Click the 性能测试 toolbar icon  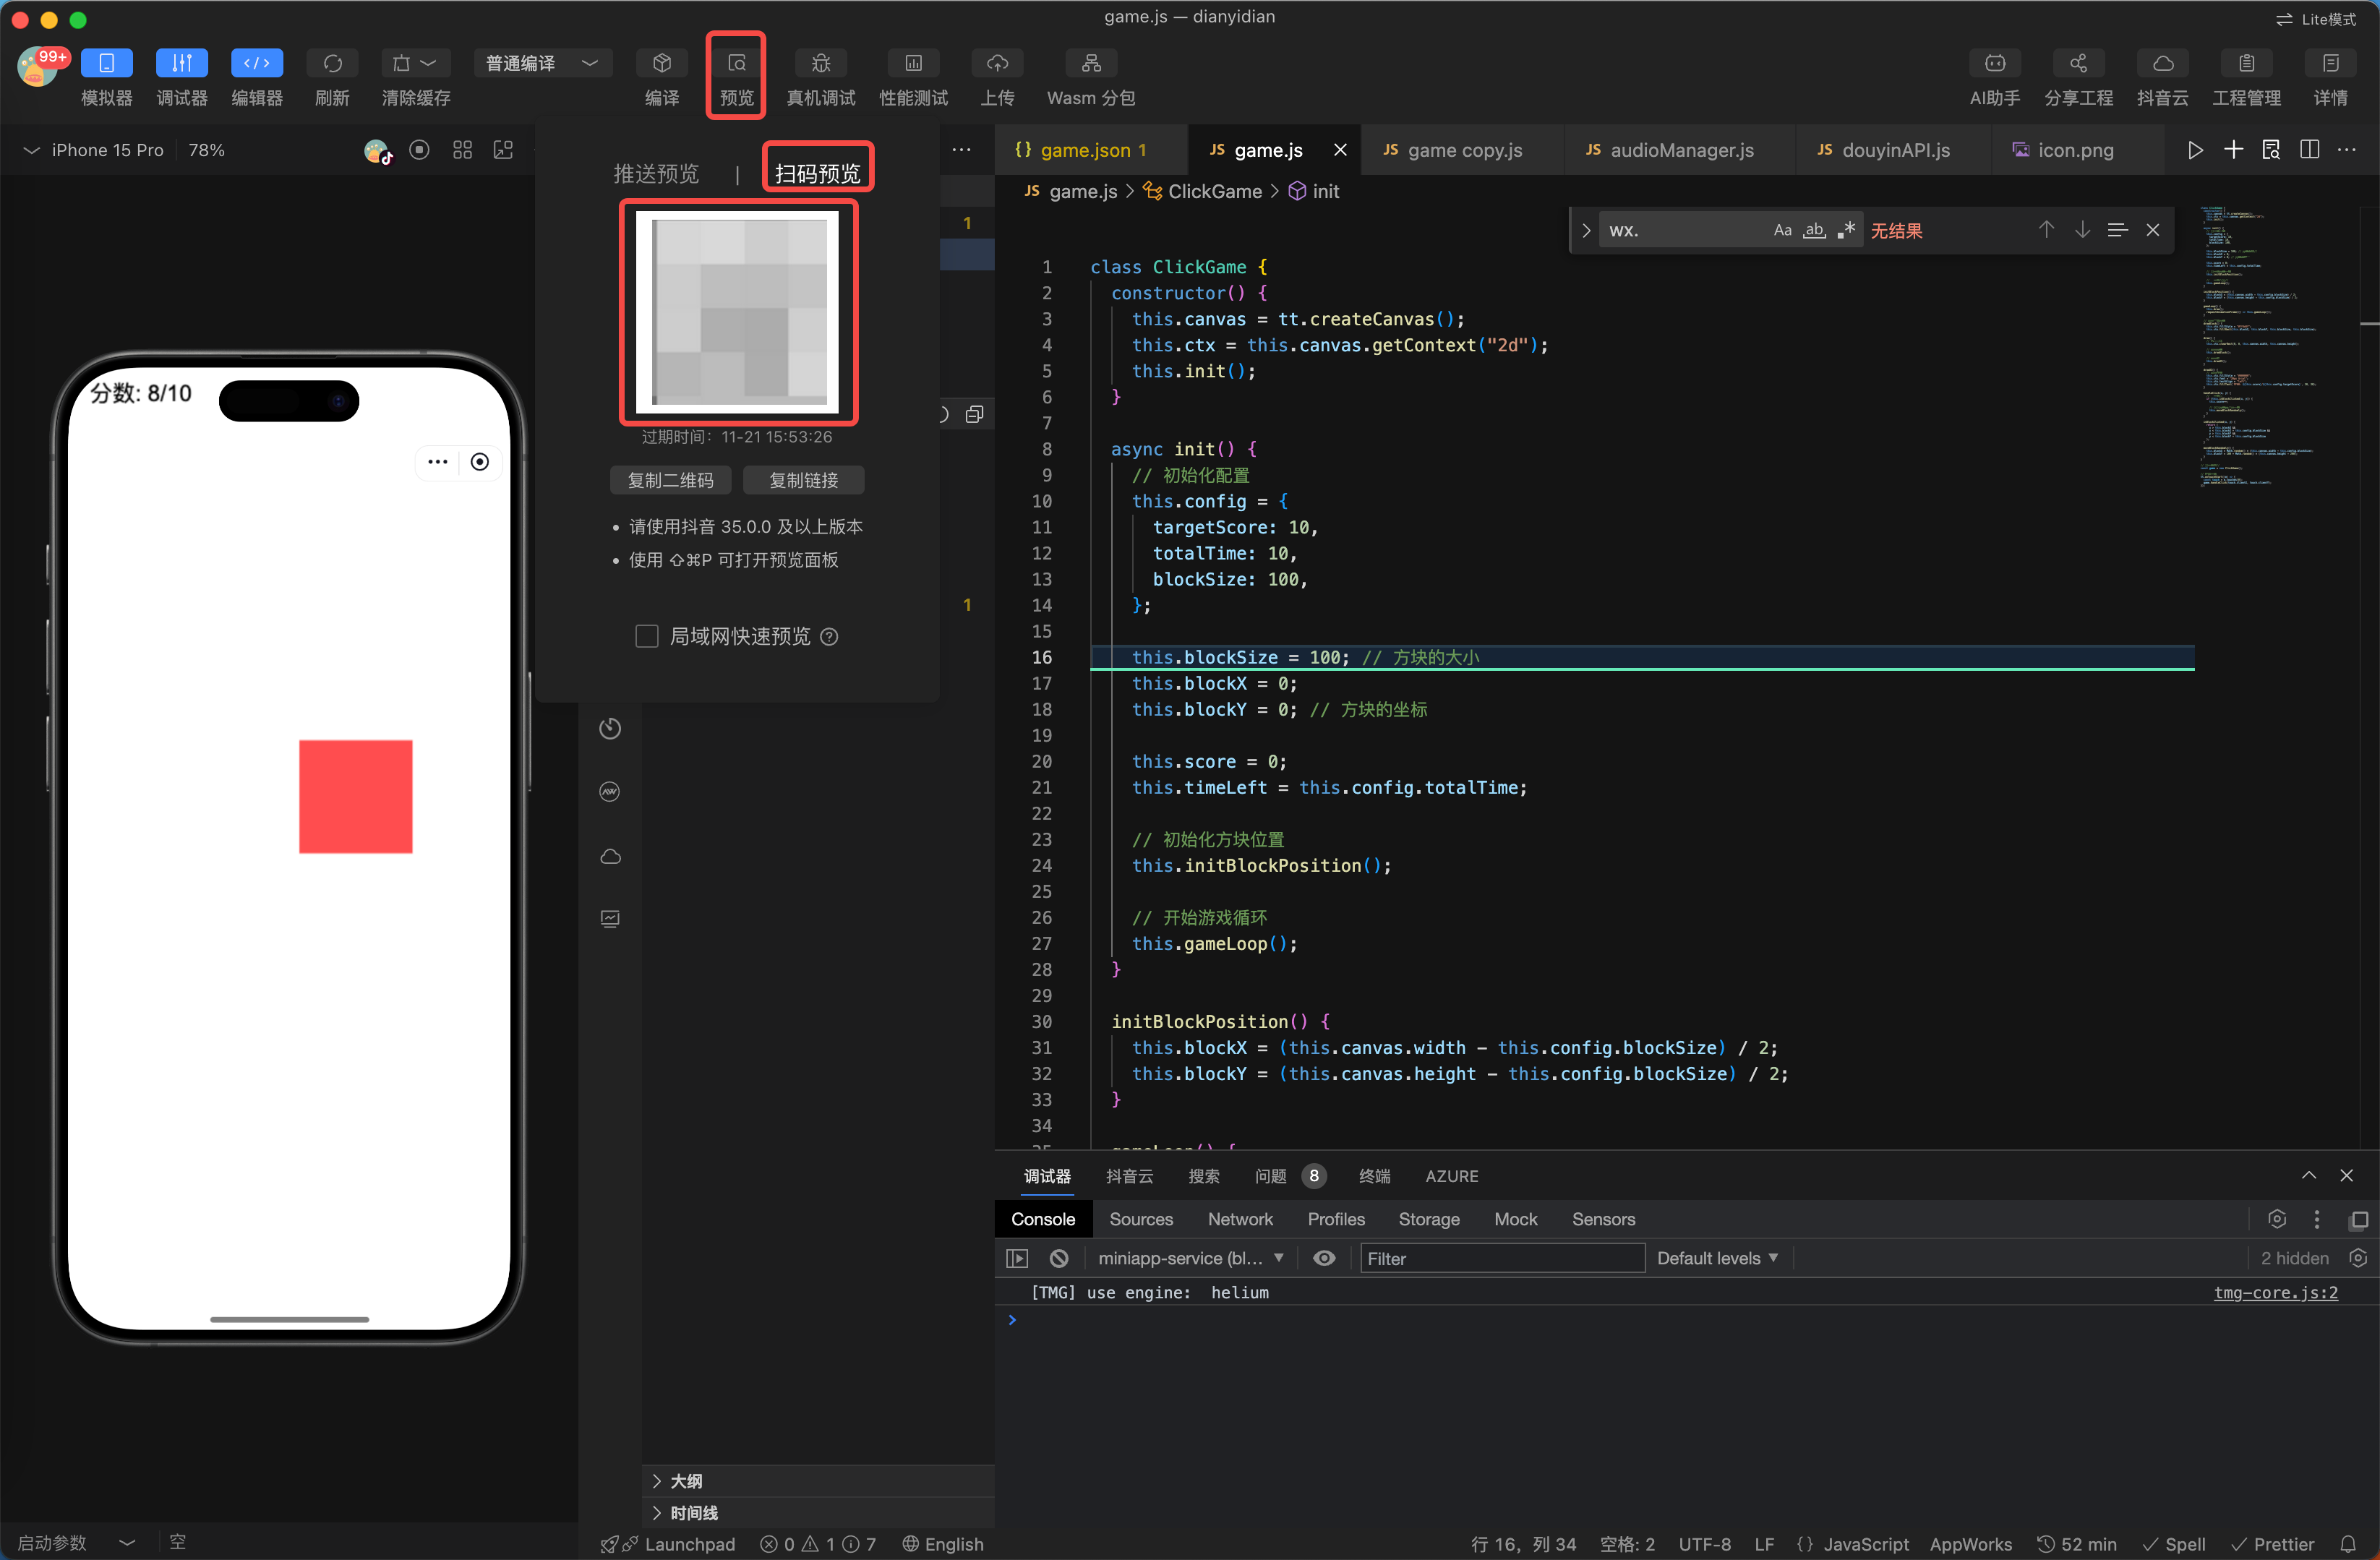point(913,64)
